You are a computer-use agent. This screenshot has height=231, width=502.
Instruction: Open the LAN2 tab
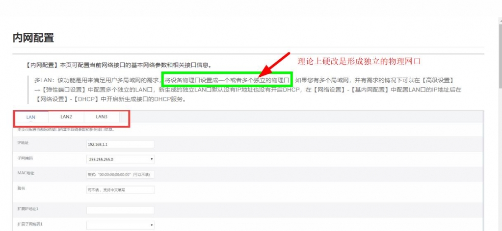pos(66,117)
